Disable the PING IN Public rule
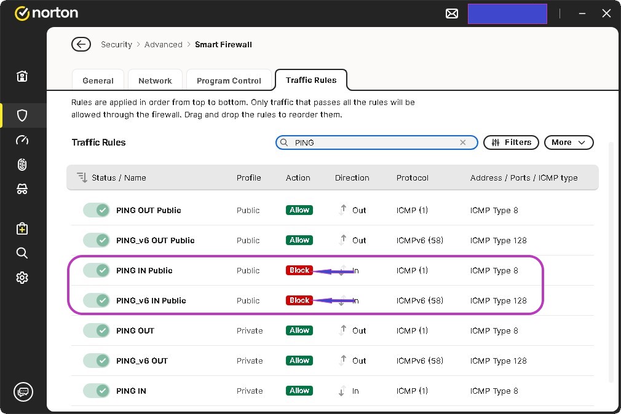The width and height of the screenshot is (621, 414). point(96,270)
